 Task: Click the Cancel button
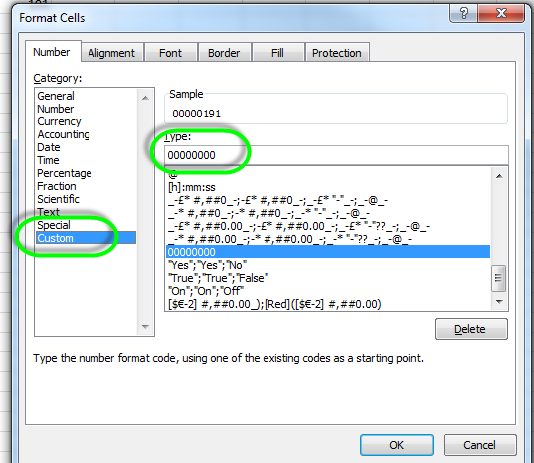(x=479, y=445)
